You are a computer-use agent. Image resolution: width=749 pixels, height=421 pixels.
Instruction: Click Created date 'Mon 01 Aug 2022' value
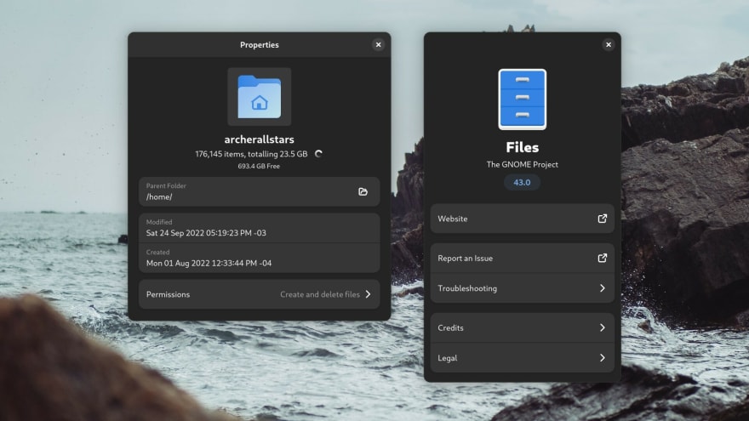click(209, 263)
